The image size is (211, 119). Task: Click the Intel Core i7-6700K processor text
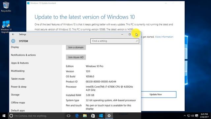[109, 88]
